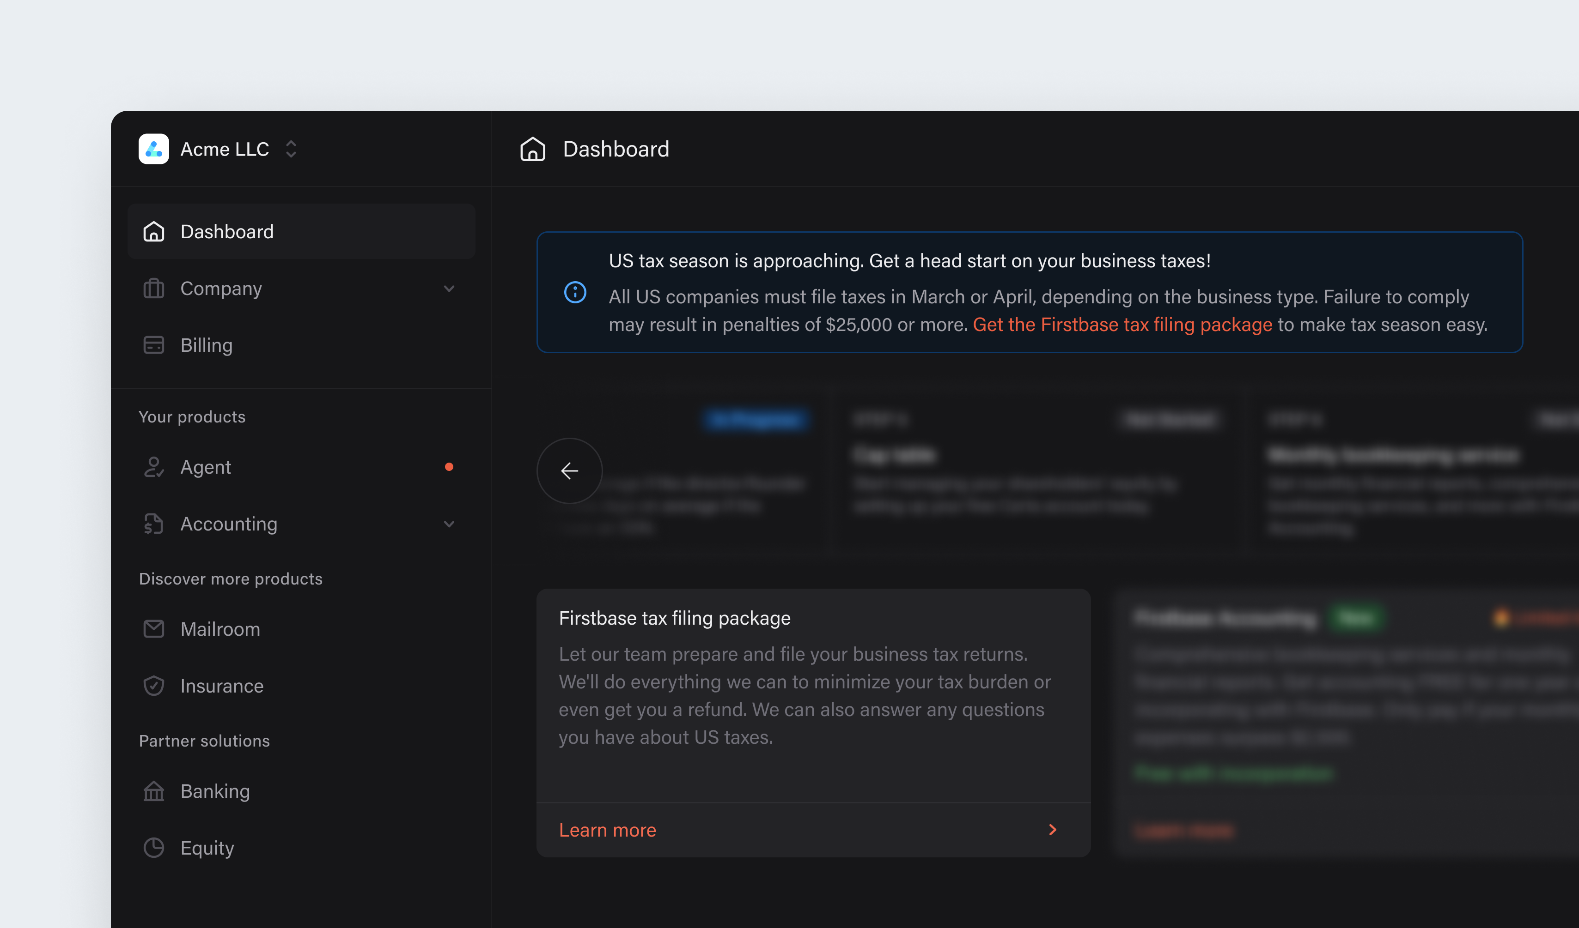Click the Company briefcase icon
Image resolution: width=1579 pixels, height=928 pixels.
point(153,289)
